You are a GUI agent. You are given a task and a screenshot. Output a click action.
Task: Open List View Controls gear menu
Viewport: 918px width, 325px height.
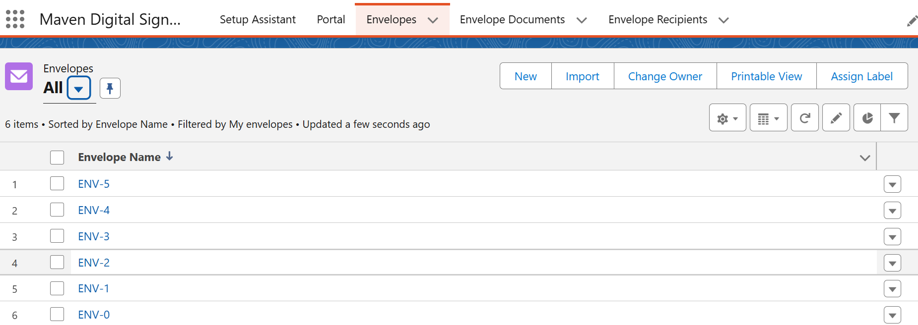727,118
